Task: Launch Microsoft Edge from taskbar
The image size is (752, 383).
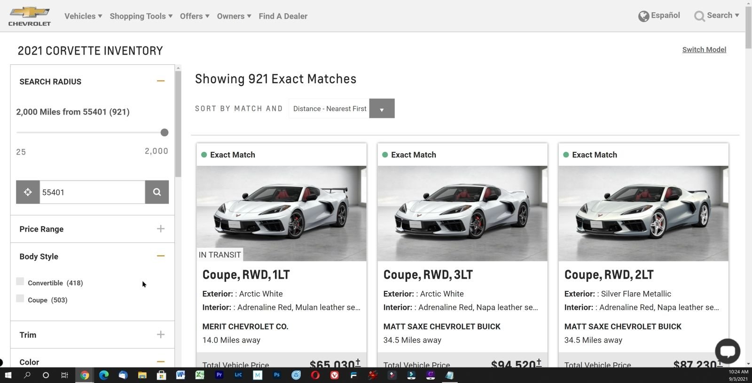Action: click(104, 375)
